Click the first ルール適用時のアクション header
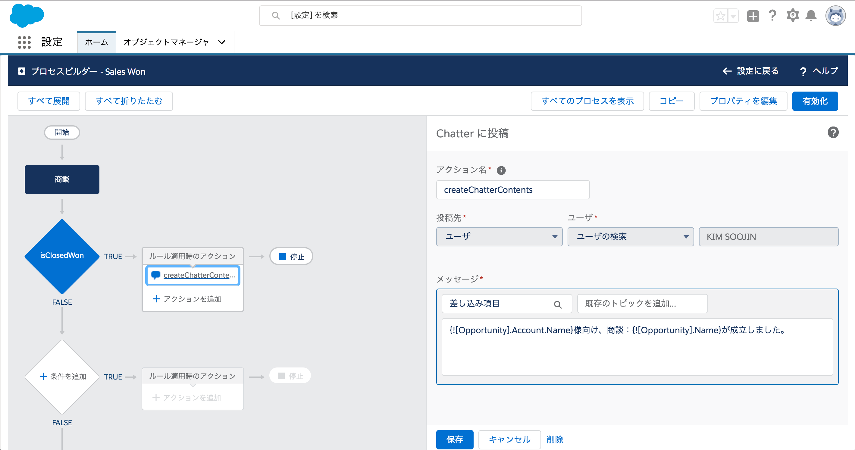Screen dimensions: 855x450 193,256
